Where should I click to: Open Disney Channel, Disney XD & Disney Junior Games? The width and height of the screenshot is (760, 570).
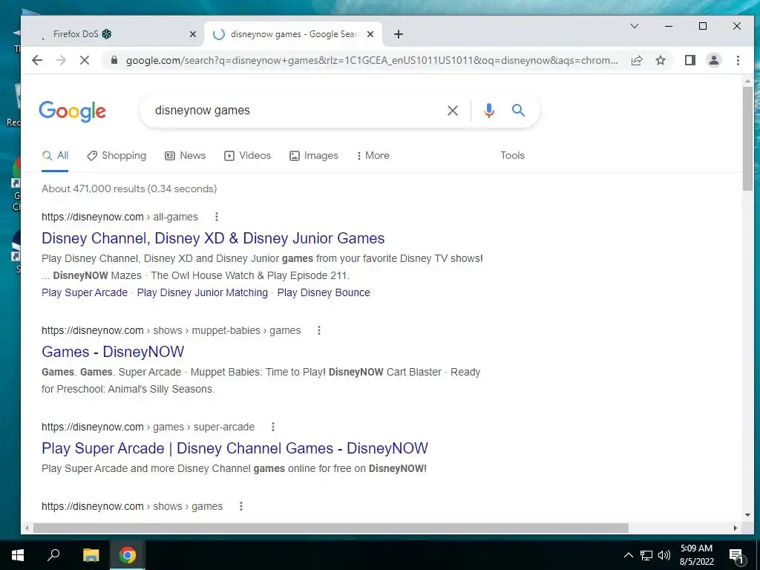(x=213, y=238)
